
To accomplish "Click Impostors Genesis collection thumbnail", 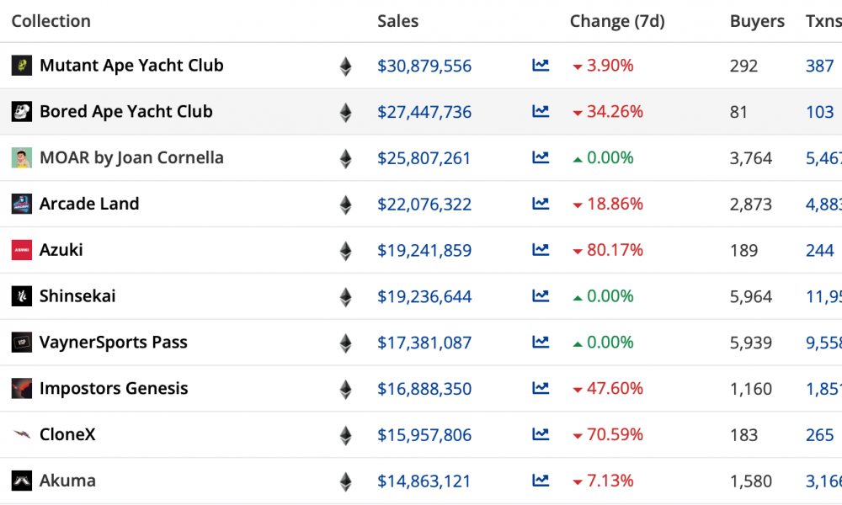I will click(22, 389).
